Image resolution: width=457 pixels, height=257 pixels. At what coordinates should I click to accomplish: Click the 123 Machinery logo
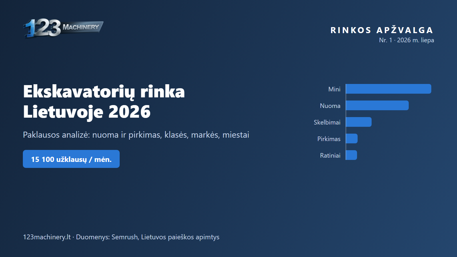click(63, 28)
